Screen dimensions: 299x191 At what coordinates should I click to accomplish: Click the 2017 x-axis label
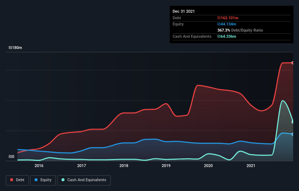click(x=82, y=166)
